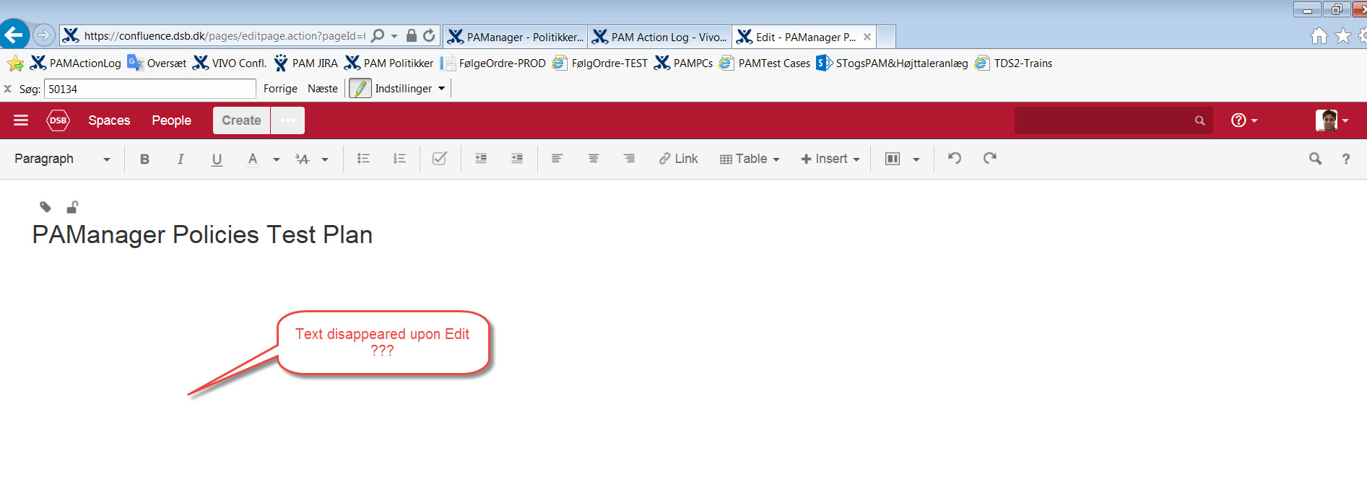Focus the Søg find text field
The width and height of the screenshot is (1367, 484).
(x=150, y=89)
